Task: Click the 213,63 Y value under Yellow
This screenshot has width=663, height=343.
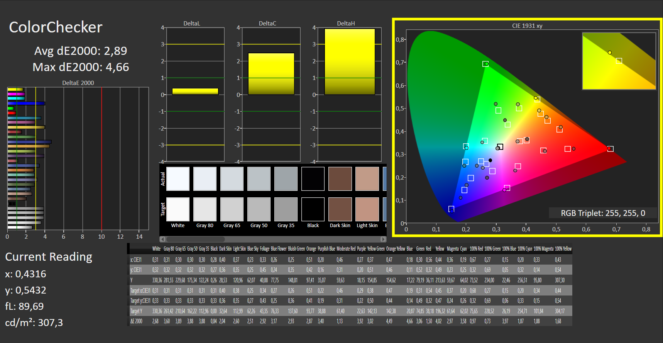Action: point(440,280)
